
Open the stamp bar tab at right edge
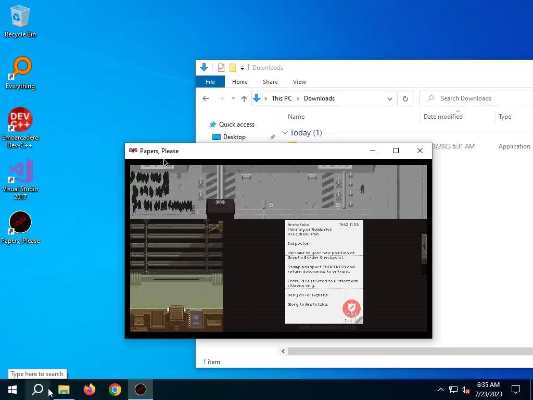424,248
